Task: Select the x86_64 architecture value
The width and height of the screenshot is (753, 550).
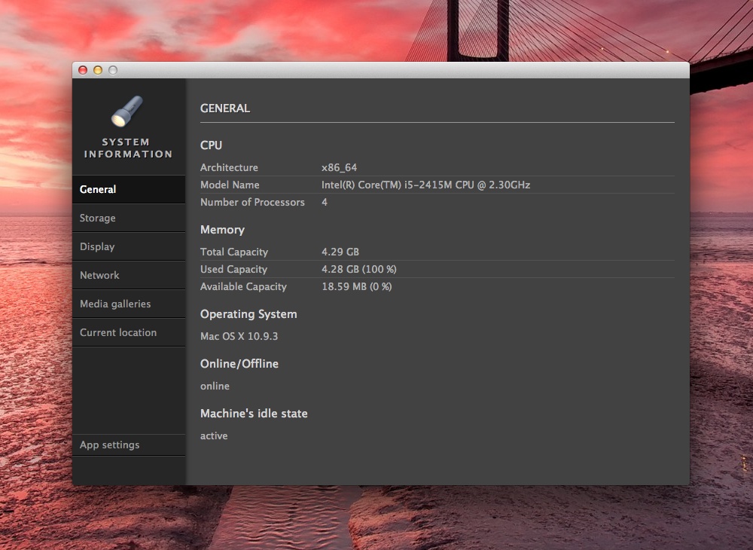Action: (339, 168)
